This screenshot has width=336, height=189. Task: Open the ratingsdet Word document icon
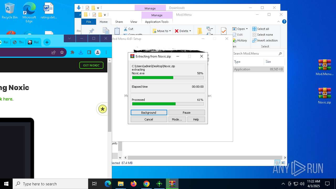coord(49,11)
